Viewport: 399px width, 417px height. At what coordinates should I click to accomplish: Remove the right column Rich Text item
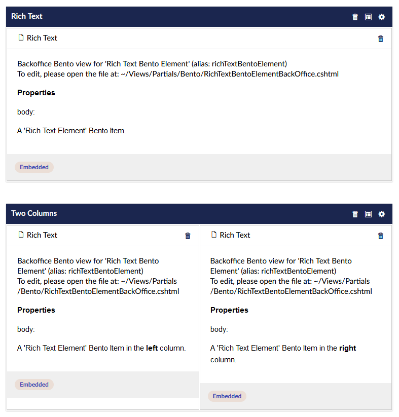[x=380, y=236]
